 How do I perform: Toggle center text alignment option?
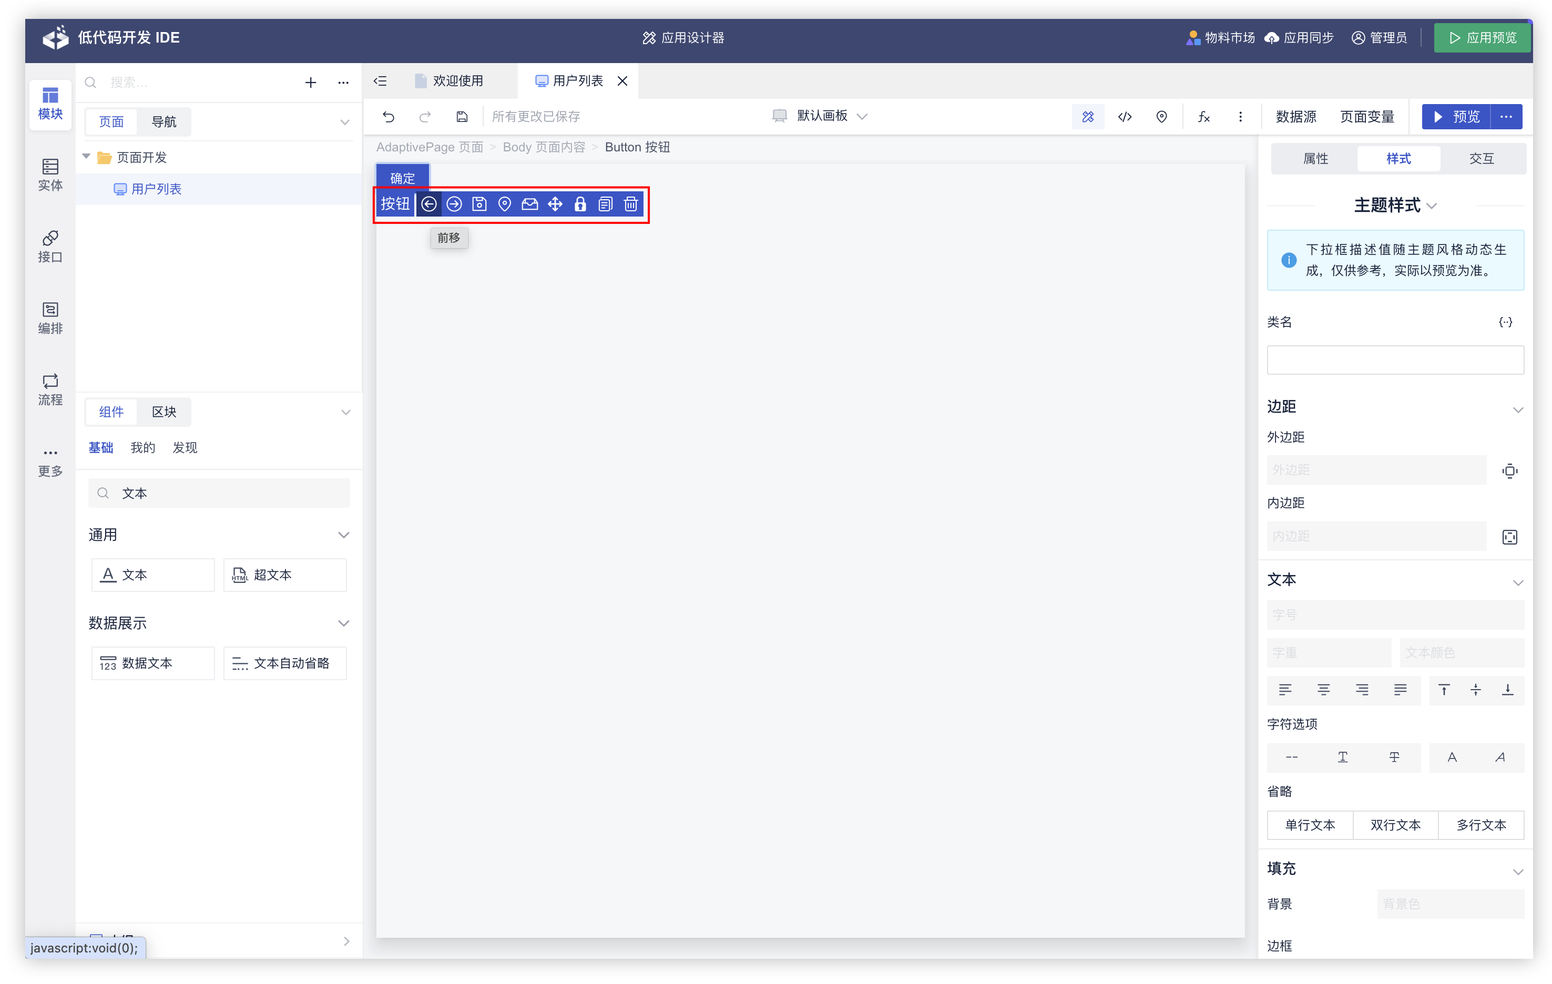point(1323,690)
